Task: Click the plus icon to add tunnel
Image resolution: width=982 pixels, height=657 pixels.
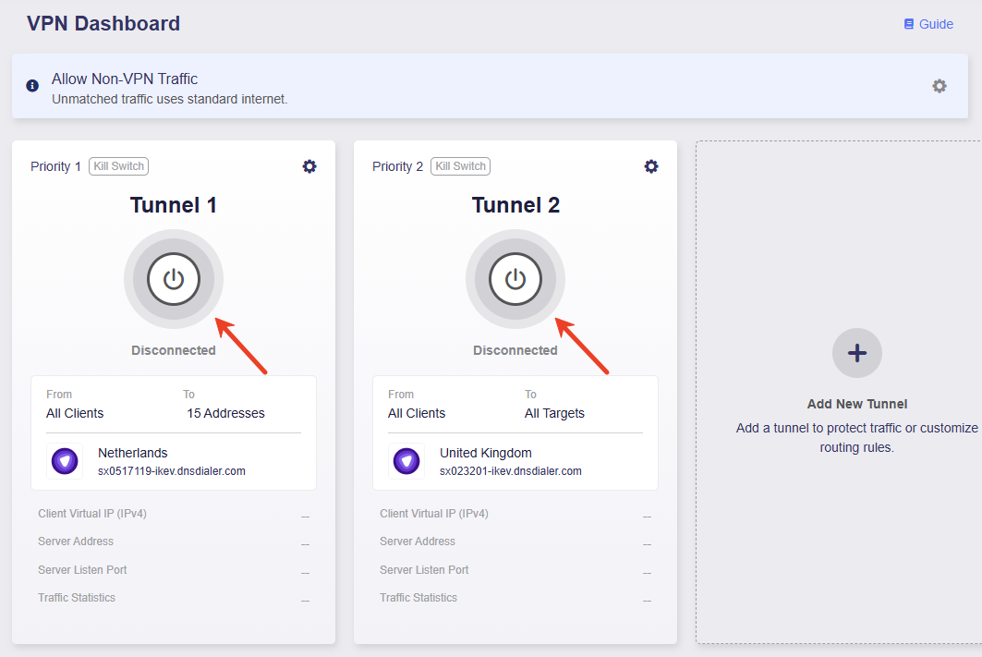Action: [x=857, y=353]
